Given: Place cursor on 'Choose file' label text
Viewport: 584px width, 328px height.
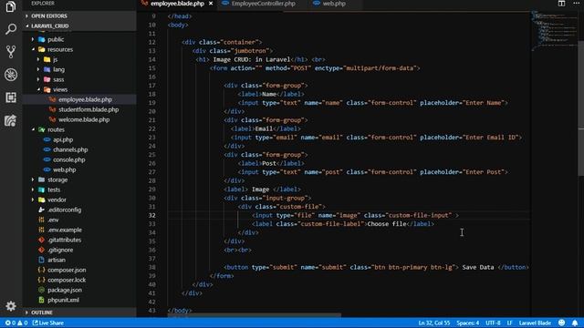Looking at the screenshot, I should tap(387, 224).
